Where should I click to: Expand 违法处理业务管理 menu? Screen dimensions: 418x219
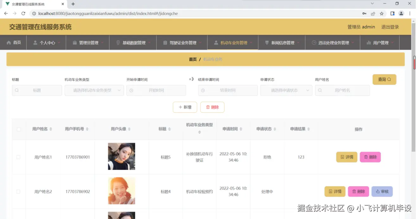pos(333,43)
